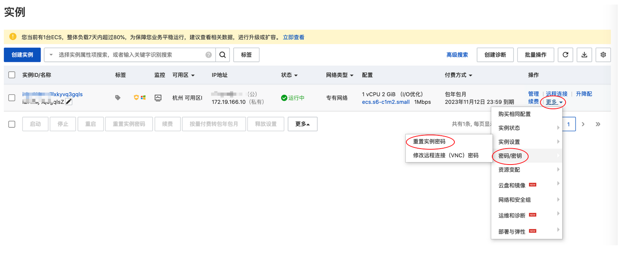Viewport: 623px width, 254px height.
Task: Click NEW badge beside 云盘和镜像
Action: click(x=533, y=185)
